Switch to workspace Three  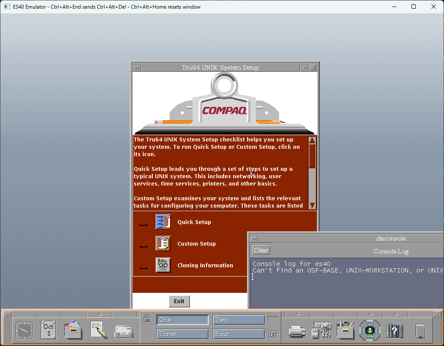point(183,334)
